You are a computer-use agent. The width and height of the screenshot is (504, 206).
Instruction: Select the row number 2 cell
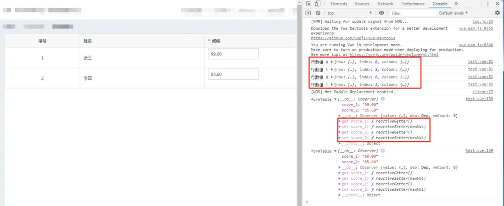[42, 78]
